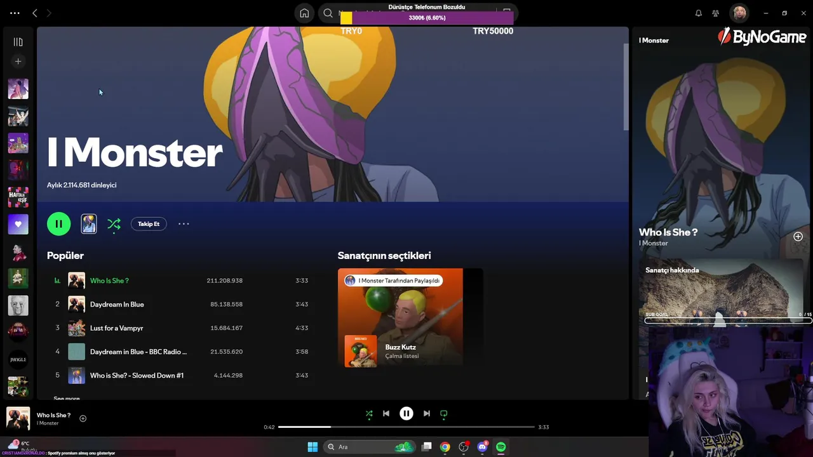Open the Haftalık Keşif playlist in sidebar
This screenshot has width=813, height=457.
[x=18, y=197]
